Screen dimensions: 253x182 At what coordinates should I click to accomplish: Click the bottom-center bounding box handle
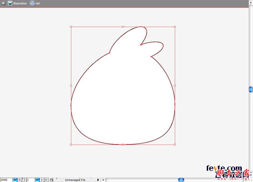click(123, 145)
